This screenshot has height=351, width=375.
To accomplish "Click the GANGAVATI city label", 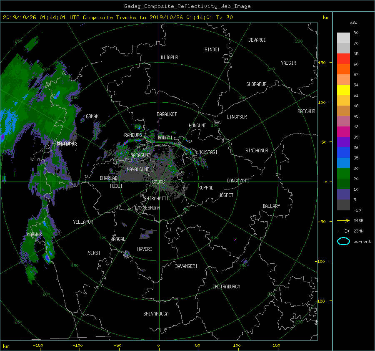I will pyautogui.click(x=238, y=181).
